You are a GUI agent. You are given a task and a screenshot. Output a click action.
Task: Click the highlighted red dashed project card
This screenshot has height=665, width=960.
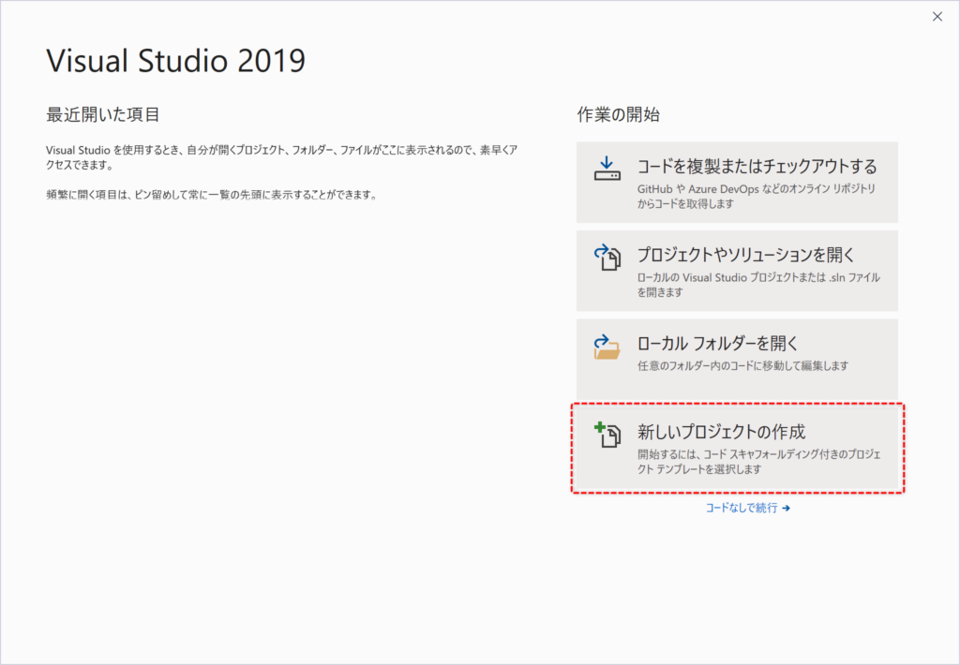736,448
